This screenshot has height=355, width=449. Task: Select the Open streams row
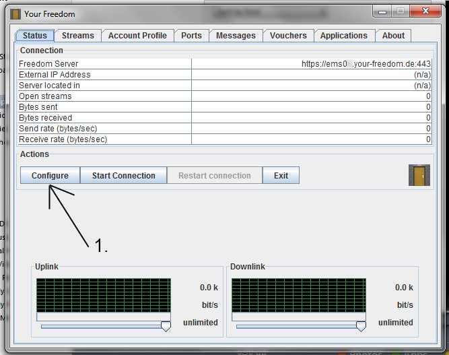(225, 96)
